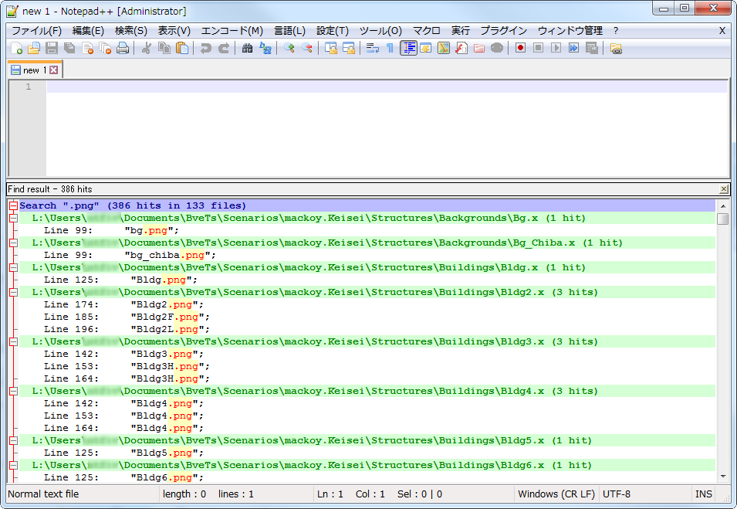Click the Close All documents icon
The width and height of the screenshot is (737, 509).
pos(105,48)
